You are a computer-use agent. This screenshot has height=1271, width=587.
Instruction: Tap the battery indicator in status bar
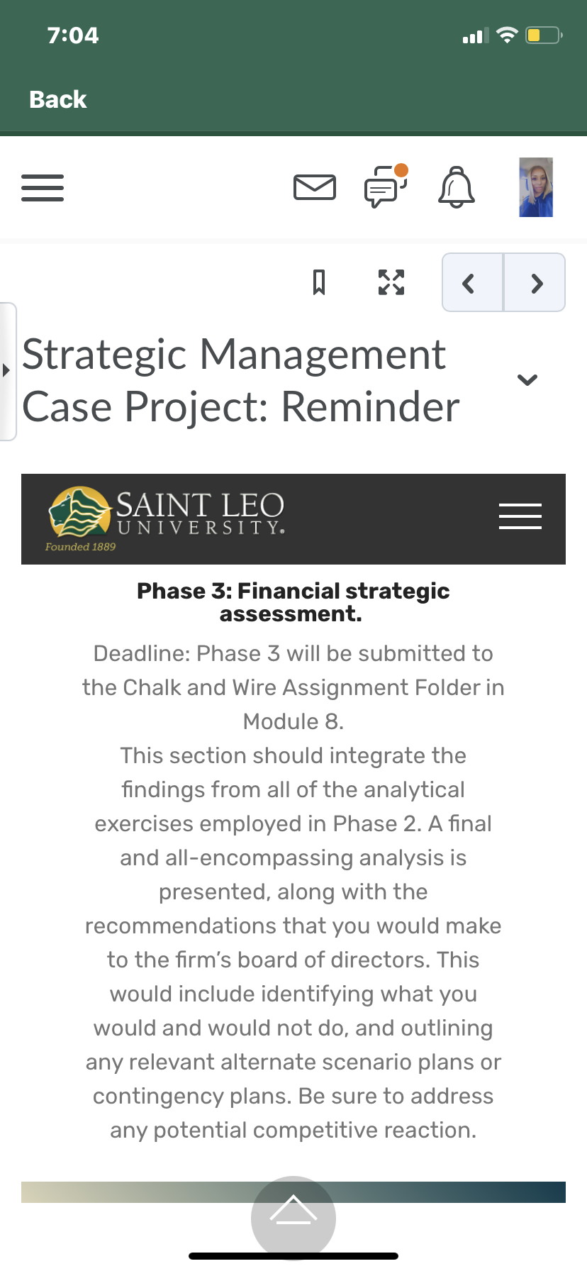(x=544, y=35)
